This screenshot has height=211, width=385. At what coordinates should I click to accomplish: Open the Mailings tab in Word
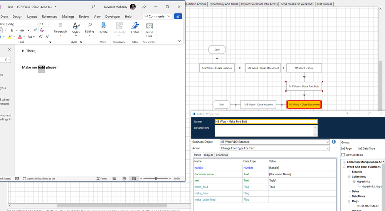[68, 17]
